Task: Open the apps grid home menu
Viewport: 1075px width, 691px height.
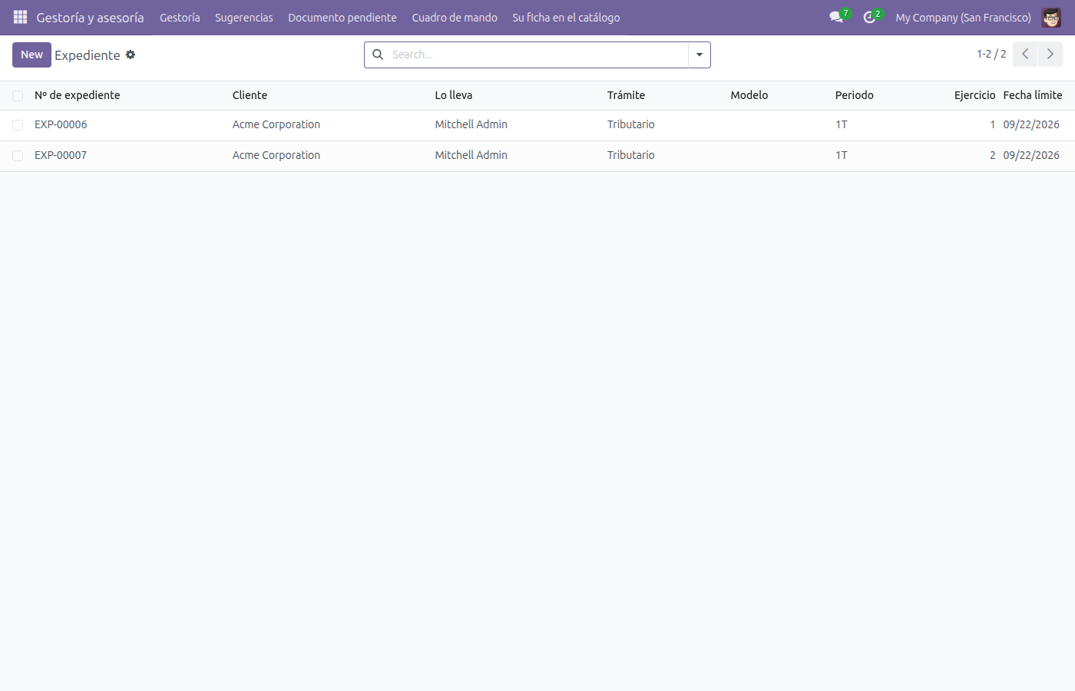Action: pyautogui.click(x=21, y=17)
